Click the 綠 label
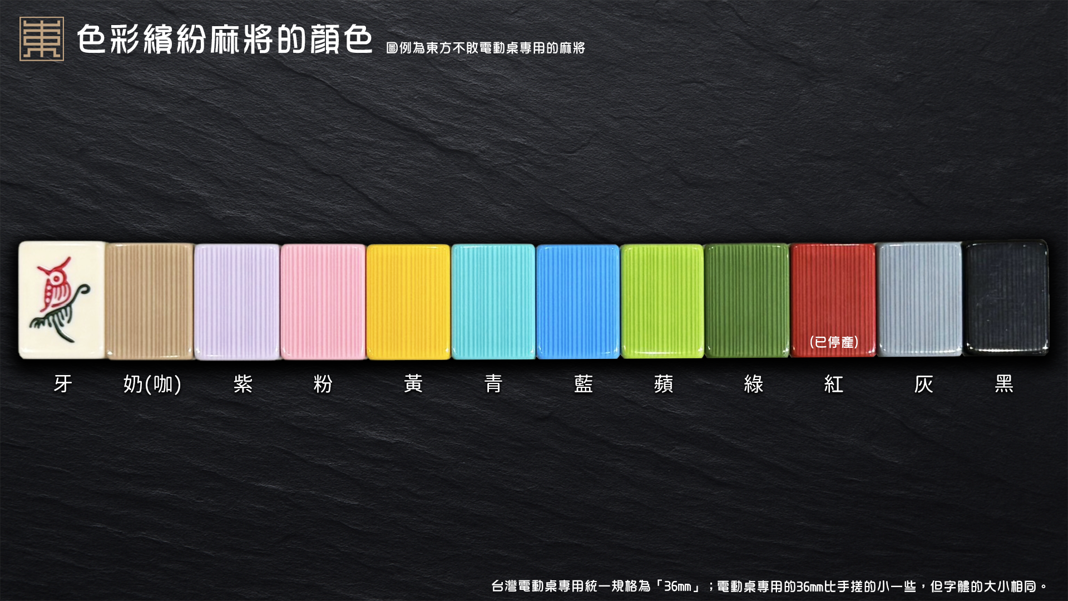This screenshot has width=1068, height=601. coord(754,383)
